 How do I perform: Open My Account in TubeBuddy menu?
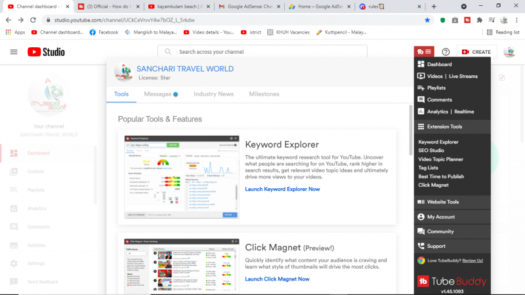point(440,216)
